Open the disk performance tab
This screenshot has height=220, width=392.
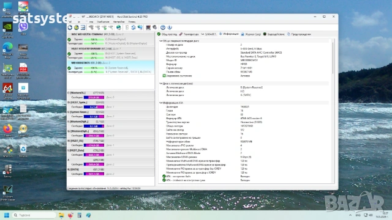pyautogui.click(x=274, y=34)
